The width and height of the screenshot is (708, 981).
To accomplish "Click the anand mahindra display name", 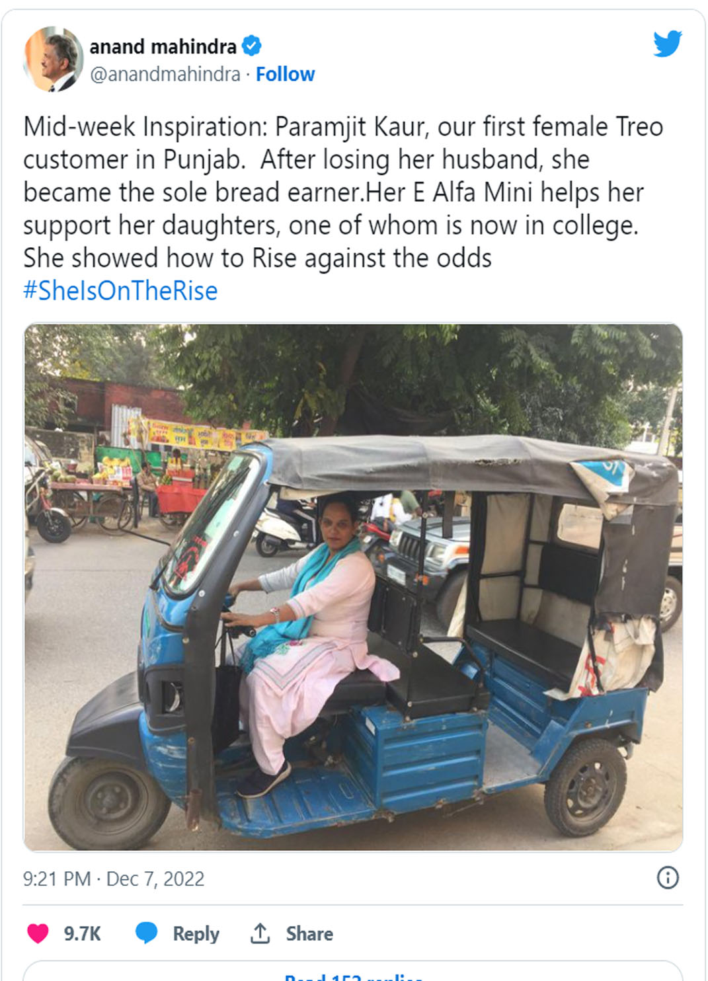I will pyautogui.click(x=163, y=46).
